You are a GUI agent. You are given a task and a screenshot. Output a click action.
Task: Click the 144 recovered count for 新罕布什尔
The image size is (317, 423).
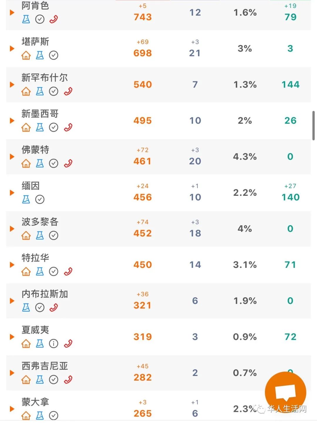(291, 85)
